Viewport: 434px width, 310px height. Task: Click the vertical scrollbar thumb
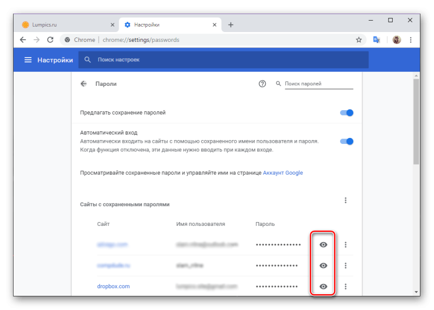(416, 122)
